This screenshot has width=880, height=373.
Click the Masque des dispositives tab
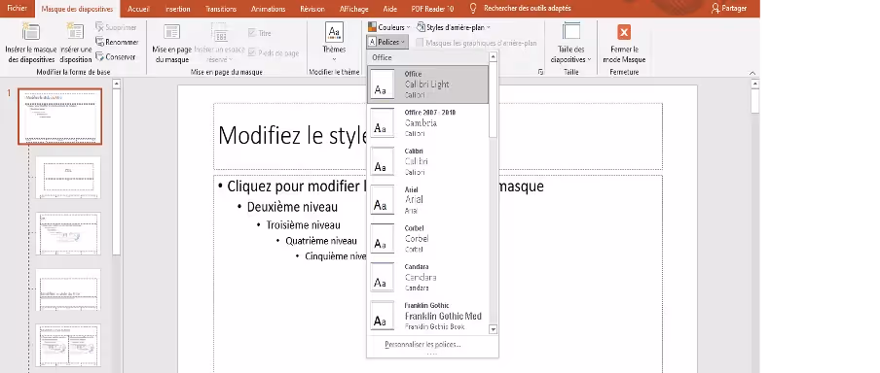click(x=78, y=9)
